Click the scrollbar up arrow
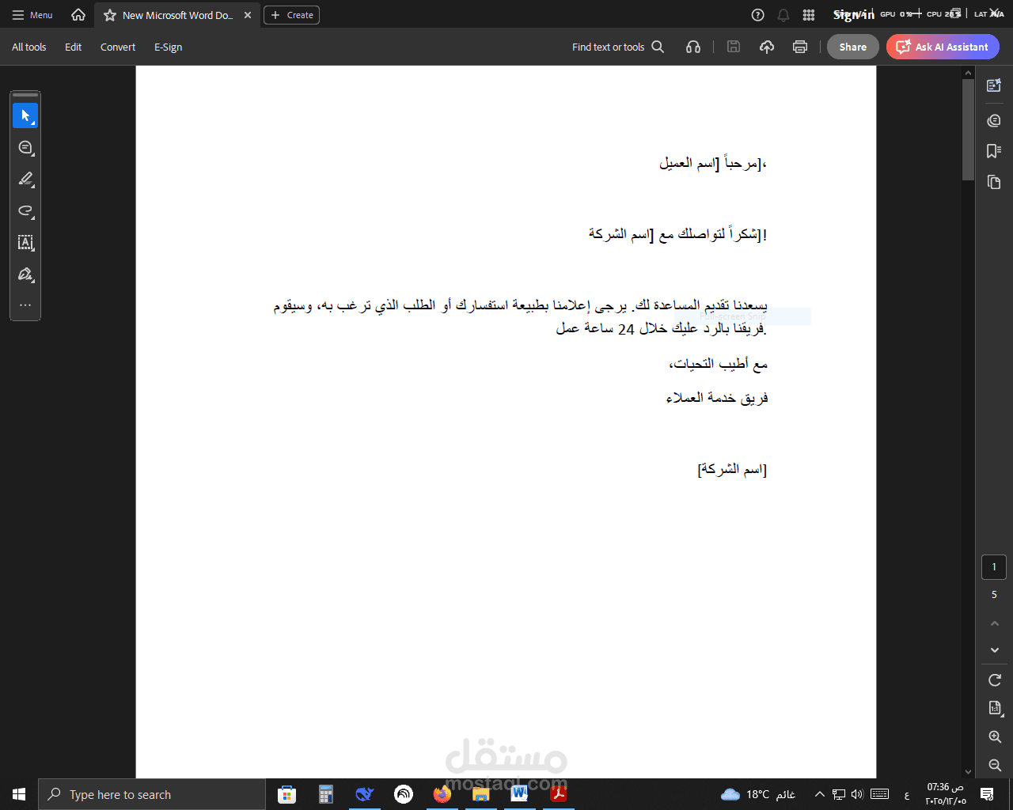 click(x=968, y=73)
